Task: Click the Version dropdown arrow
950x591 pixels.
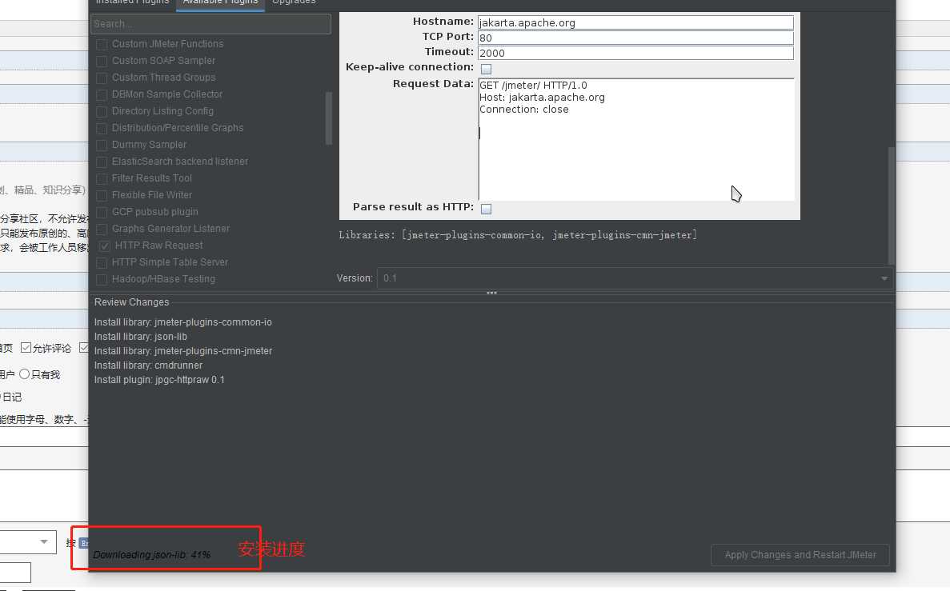Action: pos(884,278)
